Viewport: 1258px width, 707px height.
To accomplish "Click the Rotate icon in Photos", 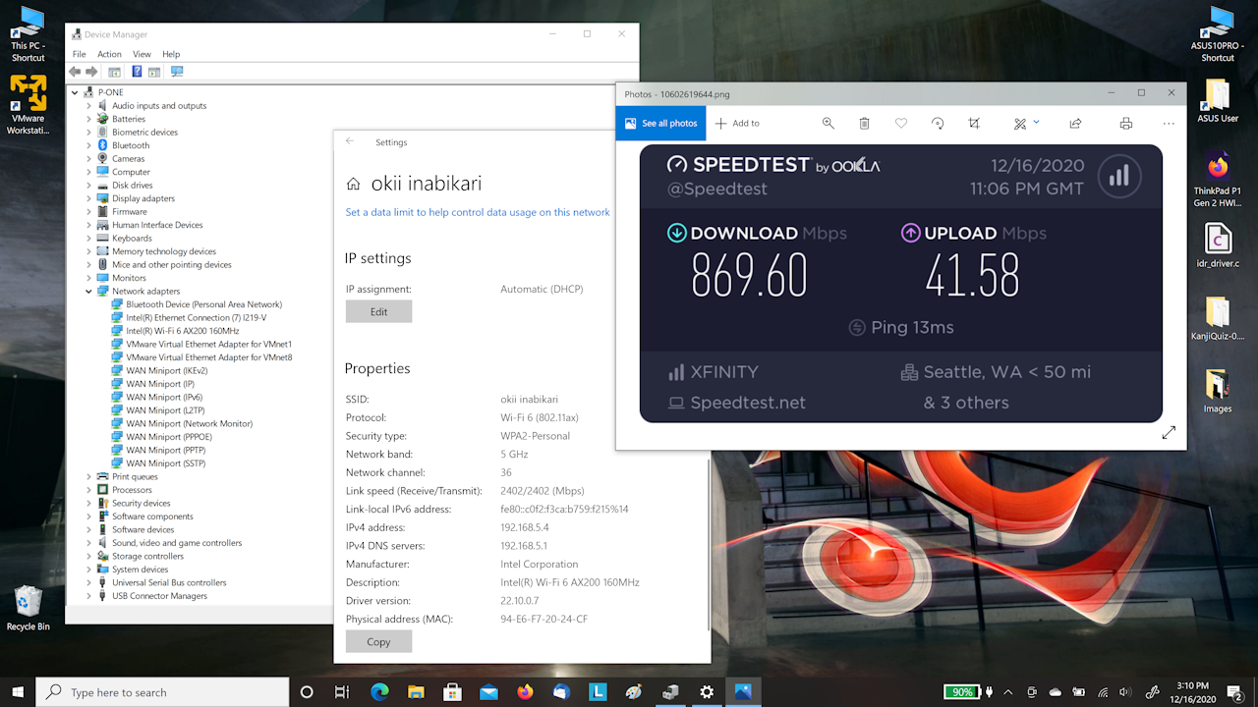I will coord(938,123).
